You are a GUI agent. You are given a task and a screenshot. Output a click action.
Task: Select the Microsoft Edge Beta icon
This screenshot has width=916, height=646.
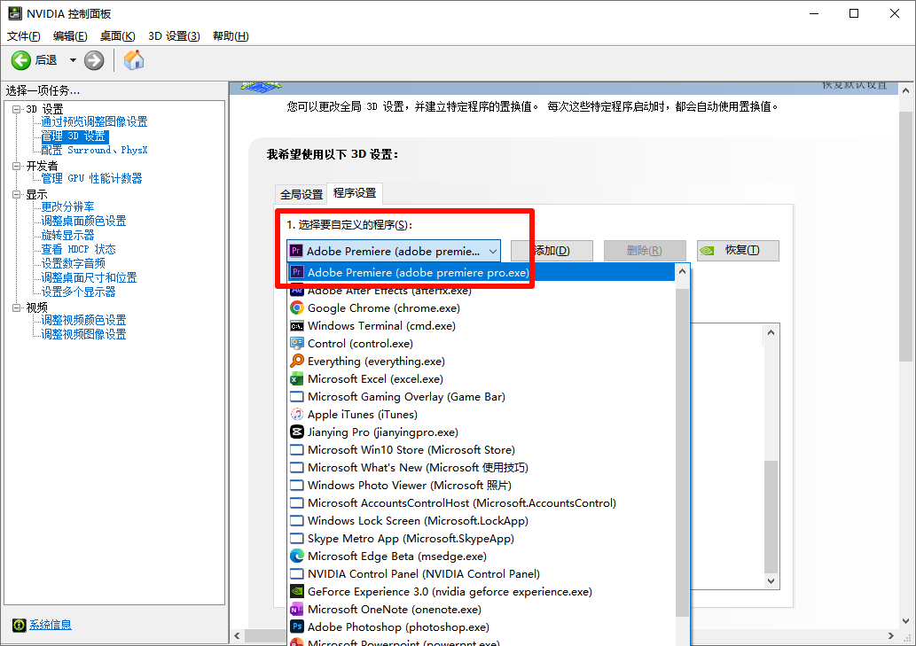click(297, 556)
